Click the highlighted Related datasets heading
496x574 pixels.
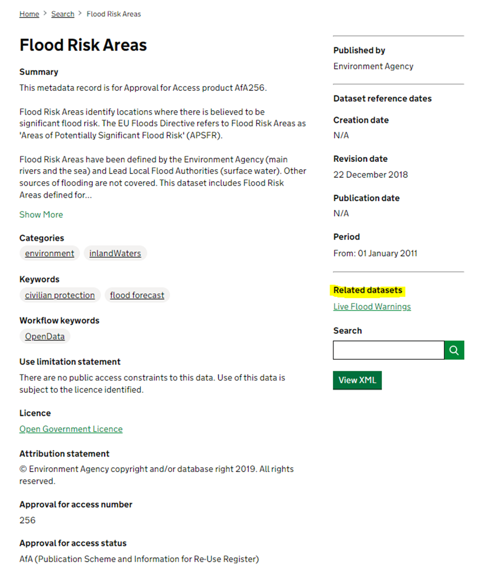368,290
